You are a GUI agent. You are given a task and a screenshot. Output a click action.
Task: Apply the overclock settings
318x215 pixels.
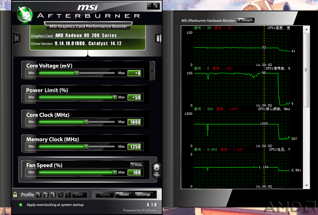(105, 194)
